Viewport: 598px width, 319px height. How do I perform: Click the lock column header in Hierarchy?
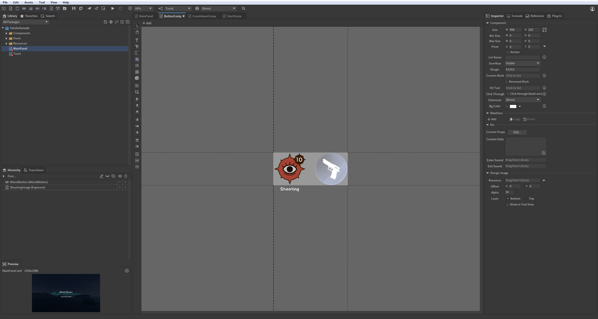click(125, 176)
